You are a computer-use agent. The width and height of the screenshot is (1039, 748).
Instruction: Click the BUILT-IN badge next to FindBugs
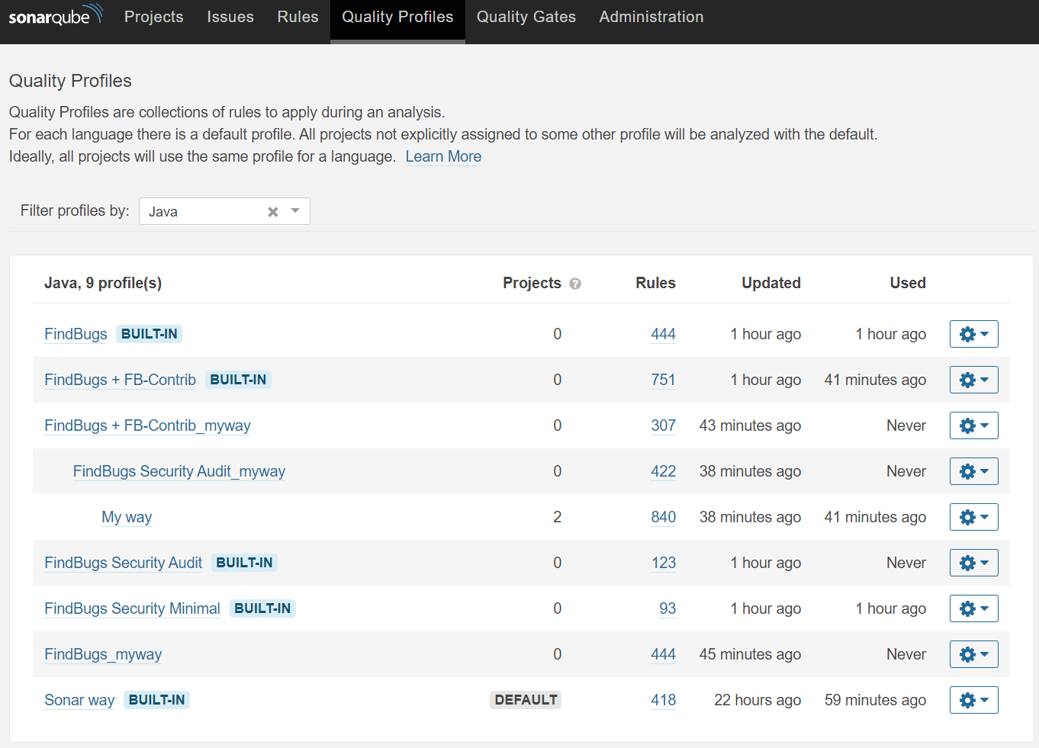click(x=150, y=334)
